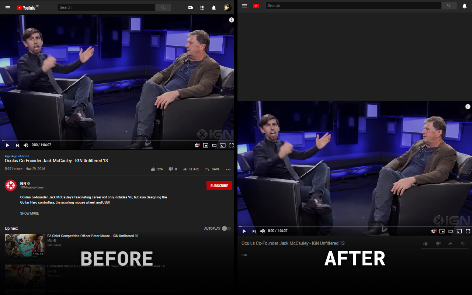Click the create video camera icon

pyautogui.click(x=191, y=8)
